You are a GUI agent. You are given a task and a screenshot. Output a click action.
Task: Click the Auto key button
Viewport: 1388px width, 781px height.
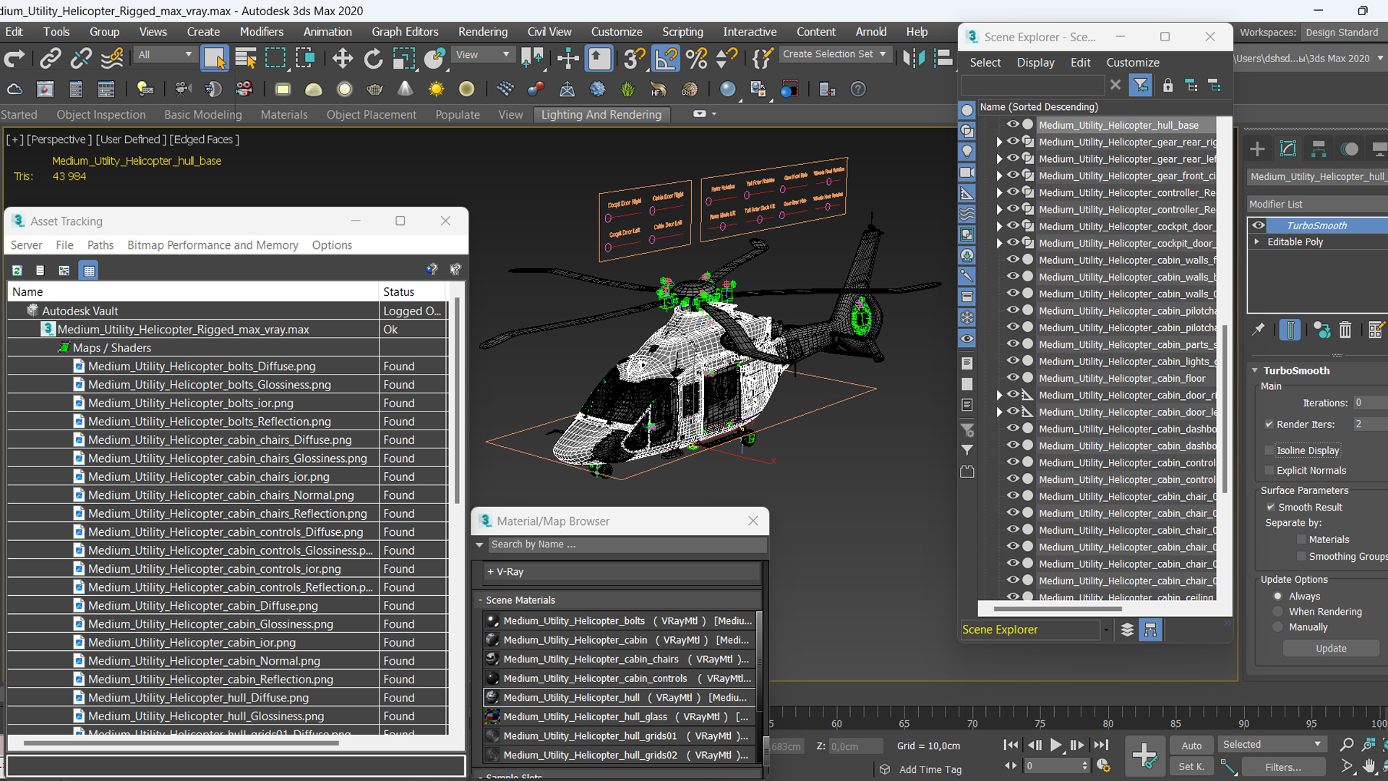[x=1191, y=746]
